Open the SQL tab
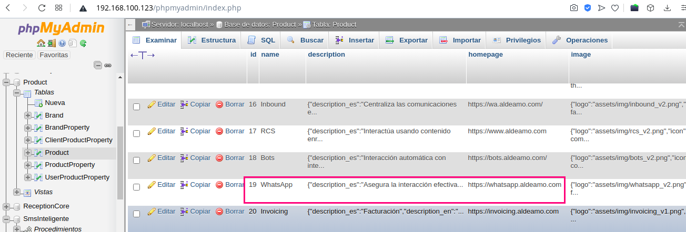Viewport: 686px width, 232px height. point(261,40)
